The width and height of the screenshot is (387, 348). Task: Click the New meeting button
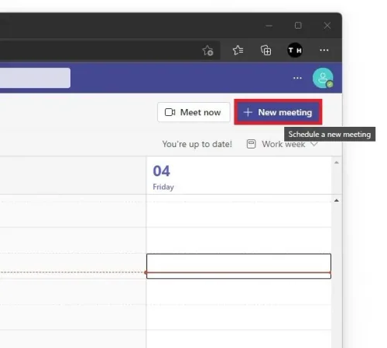[x=278, y=112]
